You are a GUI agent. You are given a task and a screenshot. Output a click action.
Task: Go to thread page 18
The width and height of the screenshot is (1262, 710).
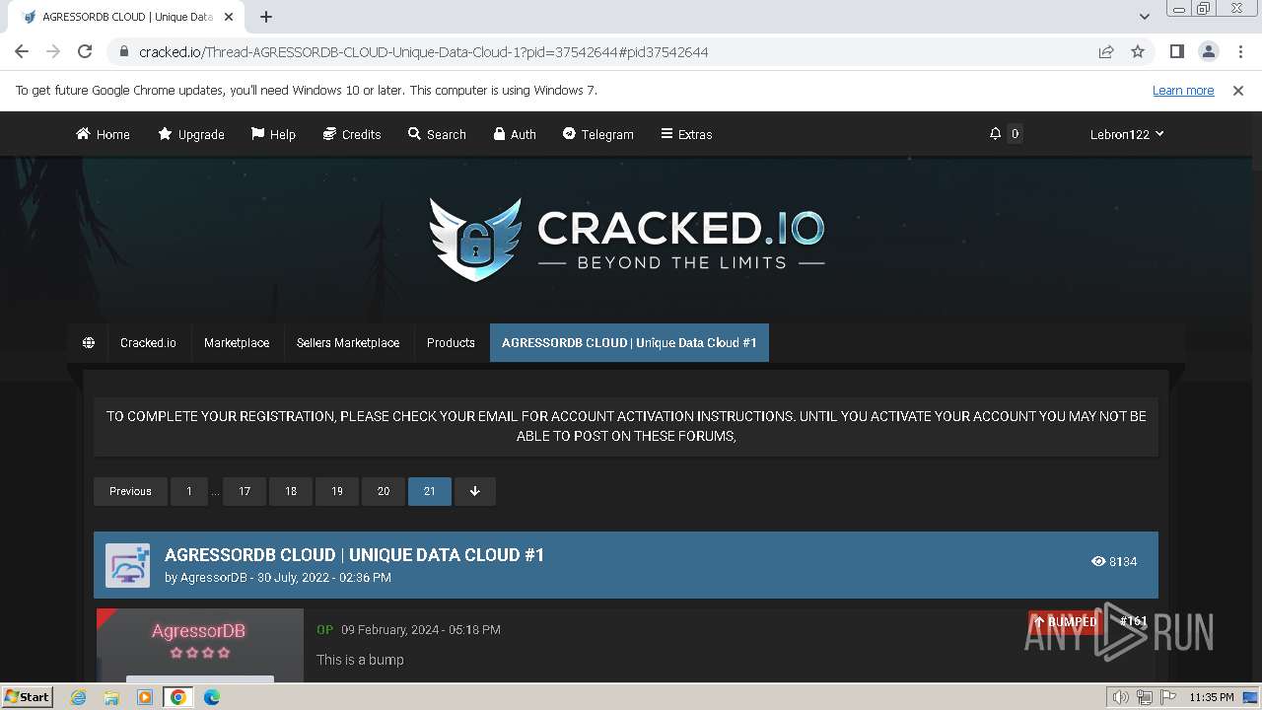291,491
